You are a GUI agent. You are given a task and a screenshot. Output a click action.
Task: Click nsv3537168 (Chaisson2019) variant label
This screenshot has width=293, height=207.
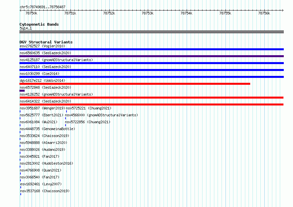click(45, 191)
